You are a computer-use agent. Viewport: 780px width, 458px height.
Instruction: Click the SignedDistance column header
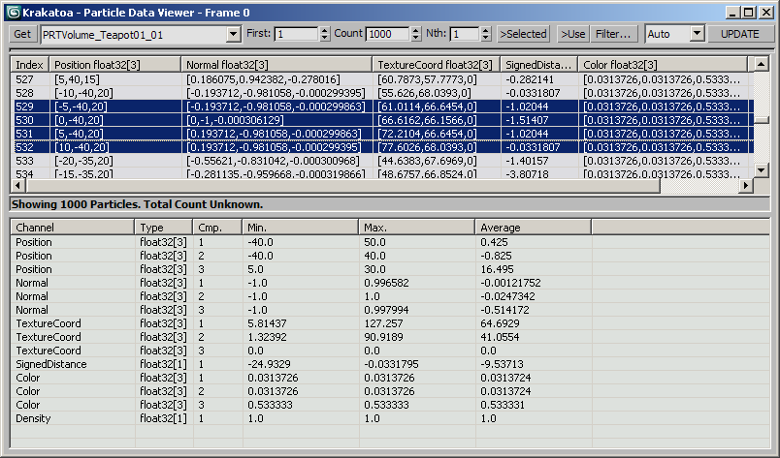(x=538, y=64)
